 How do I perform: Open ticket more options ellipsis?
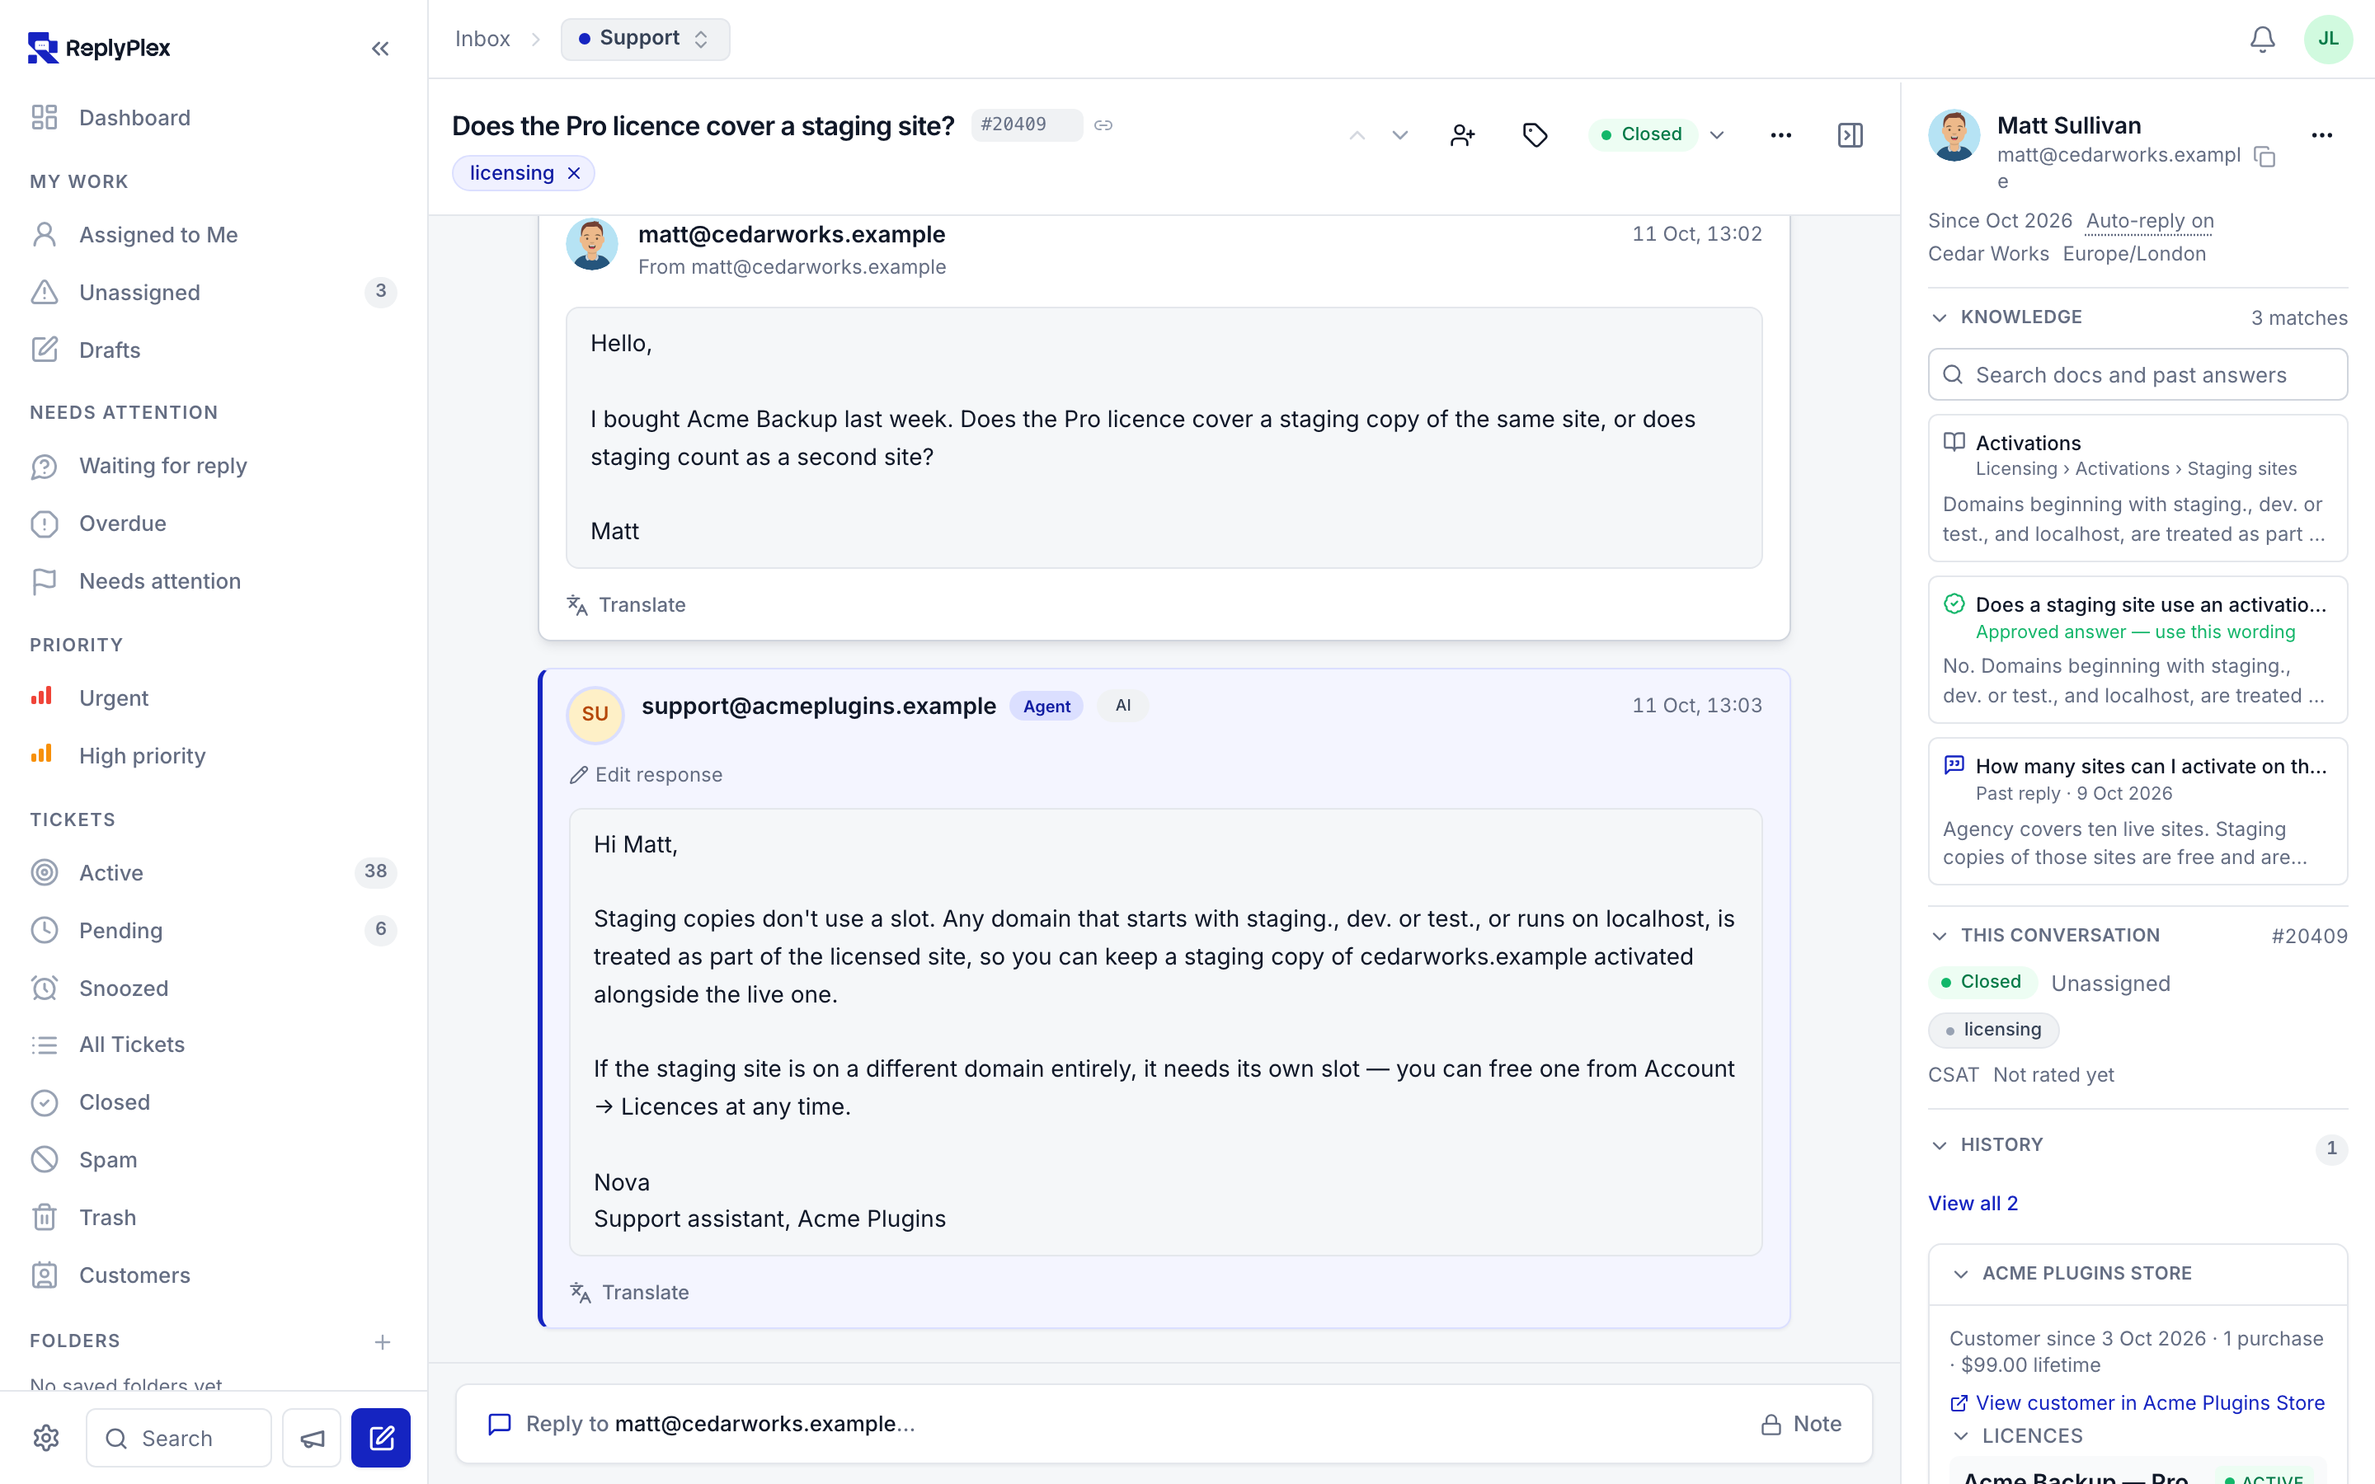click(1780, 134)
